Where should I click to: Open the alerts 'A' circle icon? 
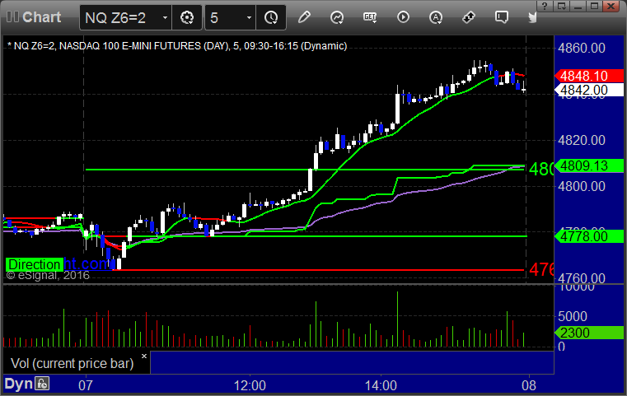pyautogui.click(x=436, y=17)
